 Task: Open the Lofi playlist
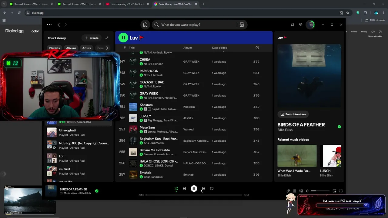(x=79, y=158)
